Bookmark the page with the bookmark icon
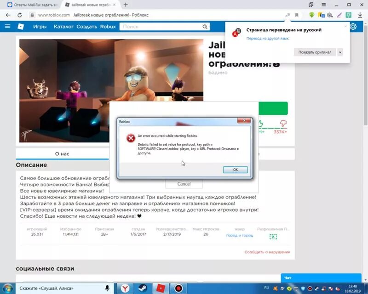Viewport: 368px width, 294px height. pyautogui.click(x=297, y=15)
